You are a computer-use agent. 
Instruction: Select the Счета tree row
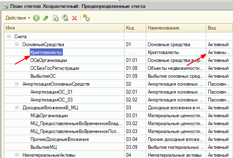click(118, 37)
